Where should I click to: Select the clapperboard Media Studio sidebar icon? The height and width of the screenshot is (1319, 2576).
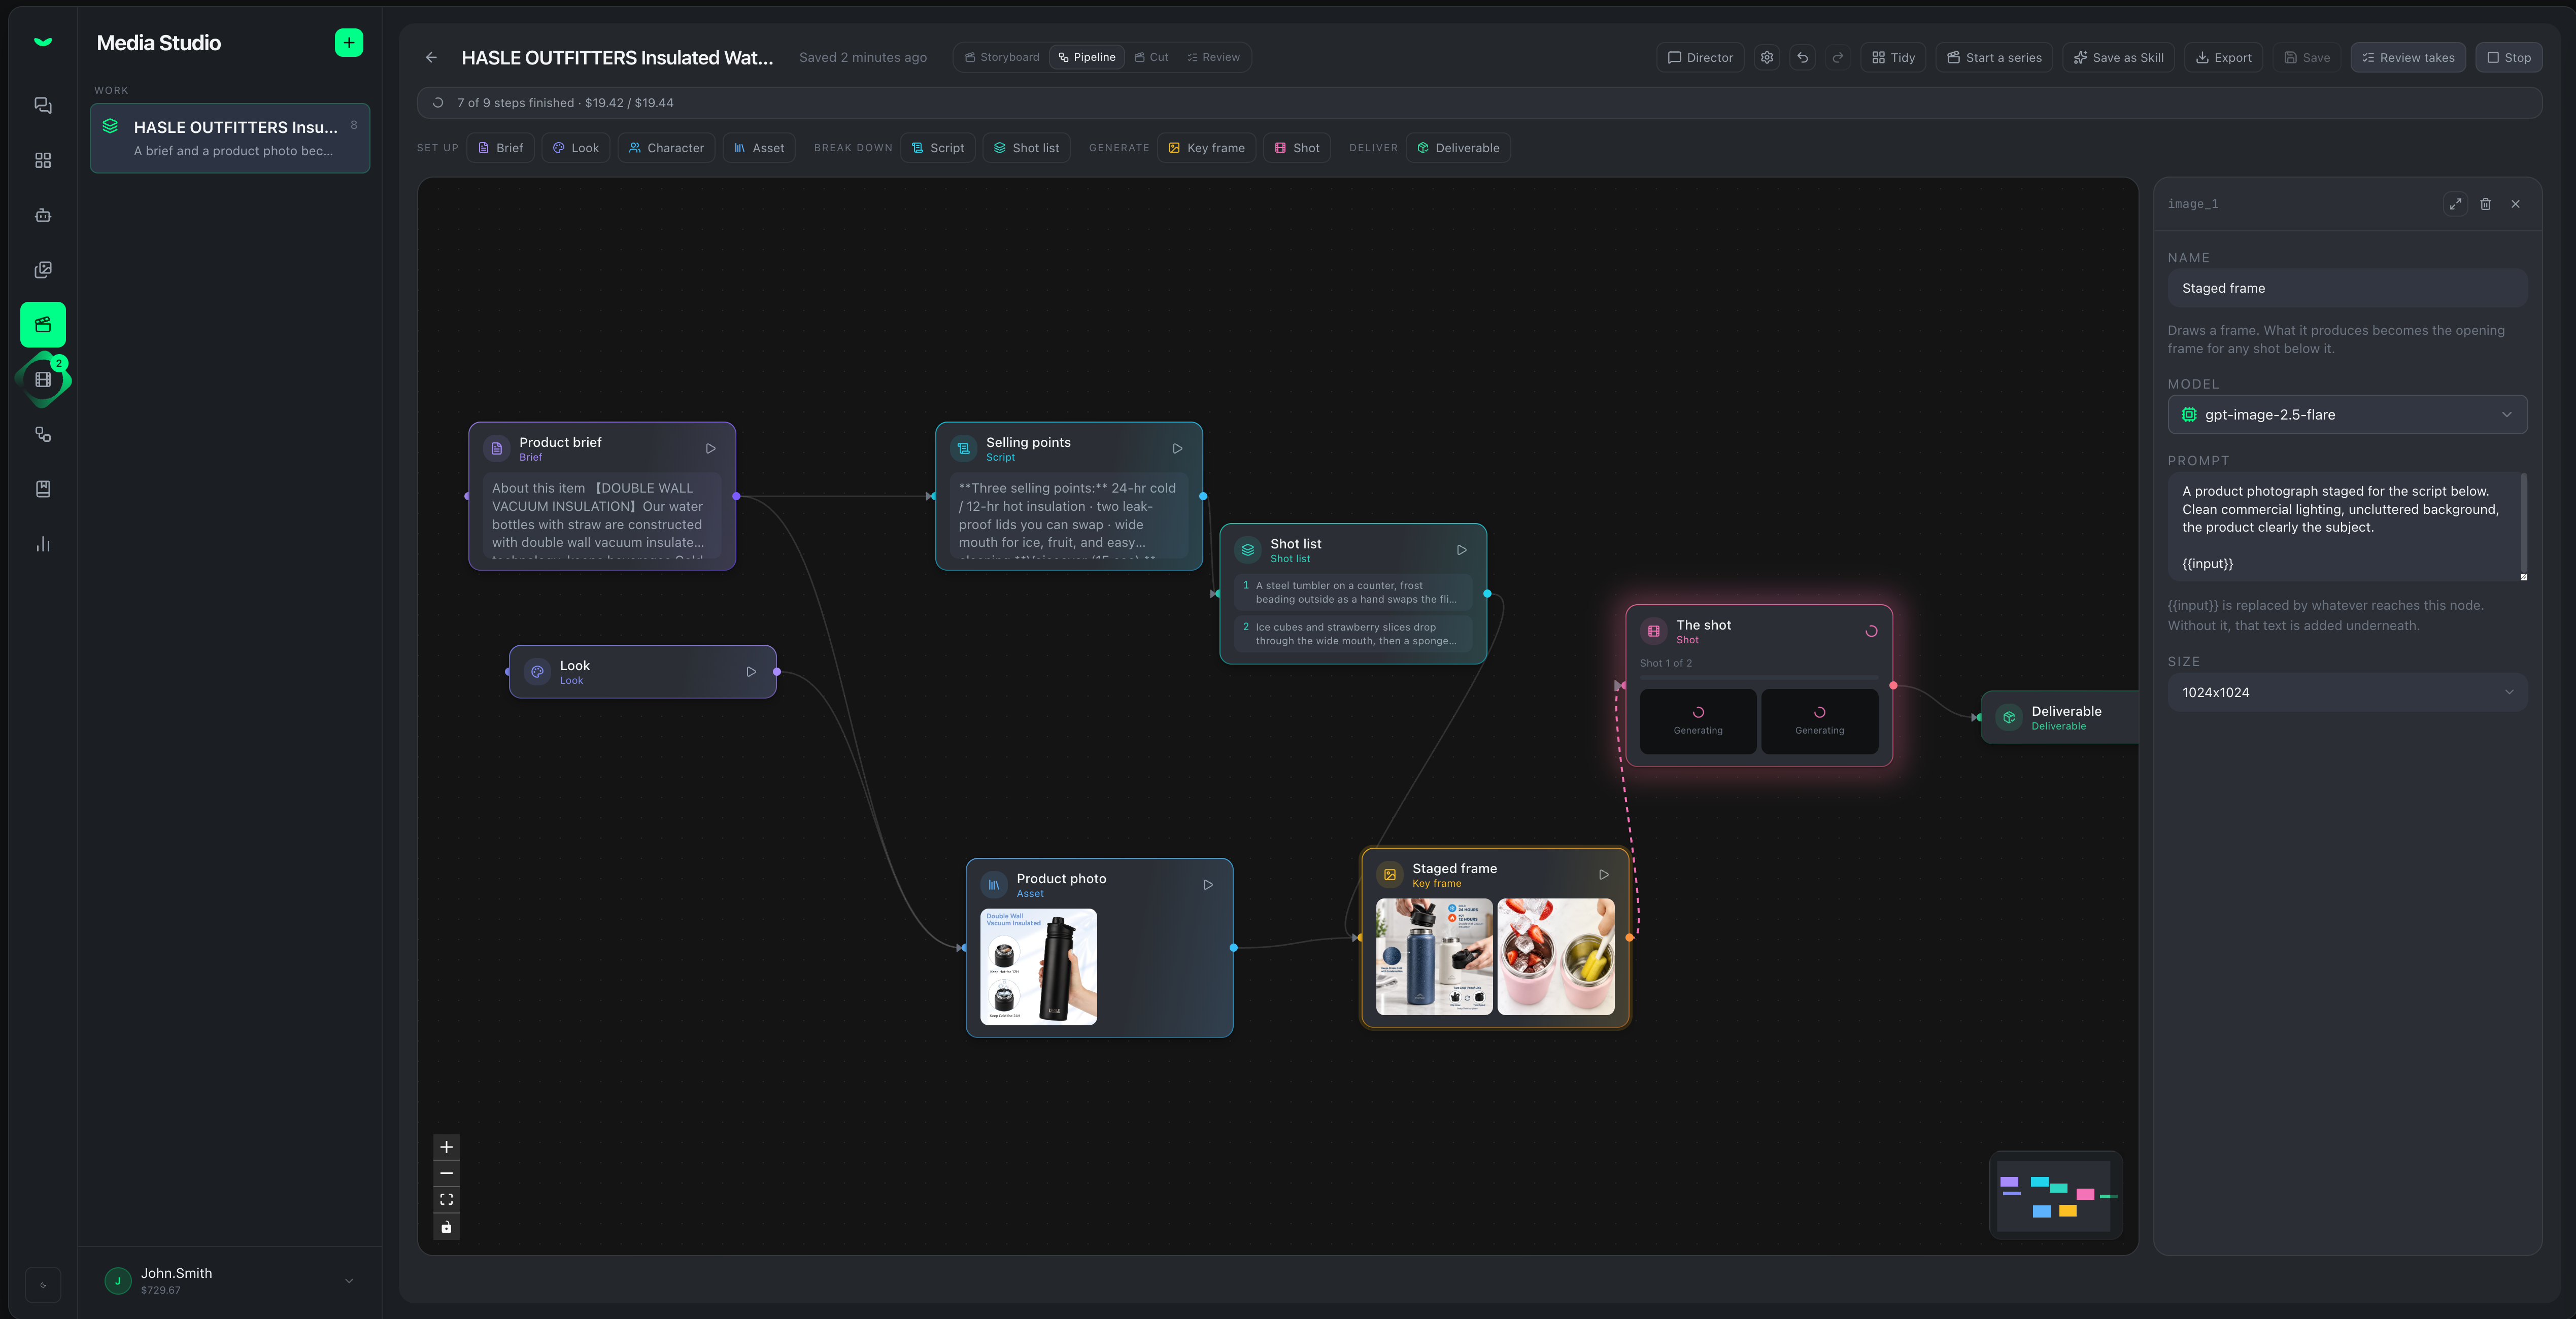(43, 324)
